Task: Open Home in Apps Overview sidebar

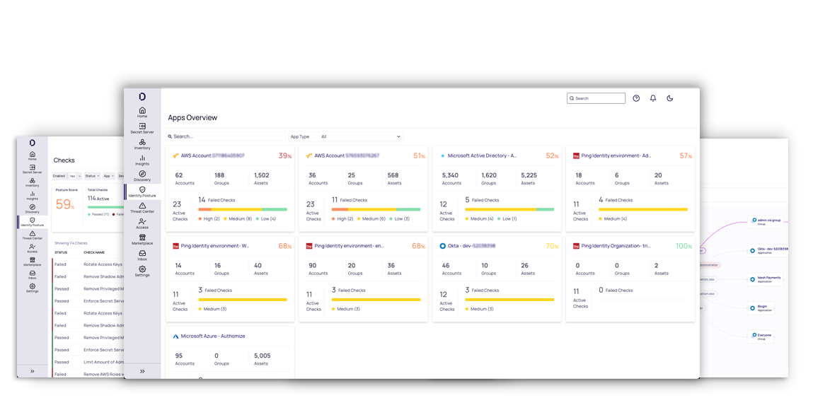Action: coord(142,112)
